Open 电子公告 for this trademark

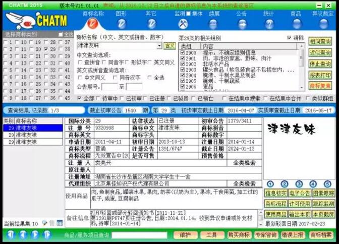[x=299, y=193]
